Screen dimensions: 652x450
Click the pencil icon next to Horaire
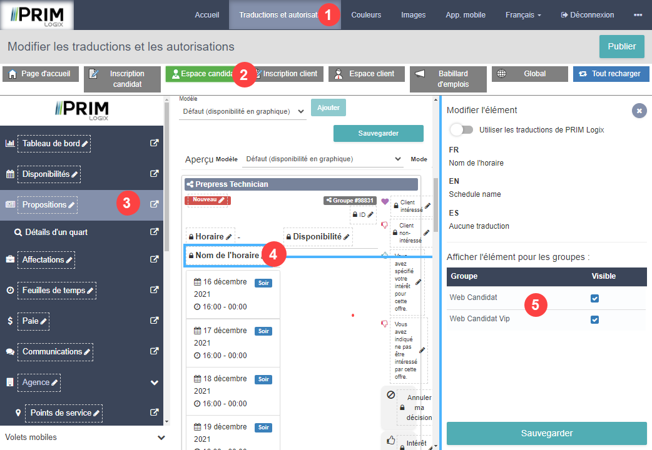[229, 237]
